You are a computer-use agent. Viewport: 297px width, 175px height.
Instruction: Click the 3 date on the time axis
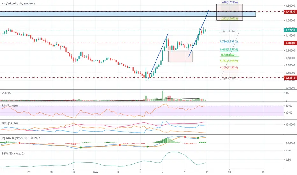tap(118, 172)
